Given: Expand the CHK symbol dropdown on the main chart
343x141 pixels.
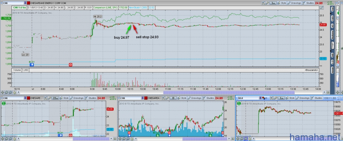Looking at the screenshot, I should (25, 3).
